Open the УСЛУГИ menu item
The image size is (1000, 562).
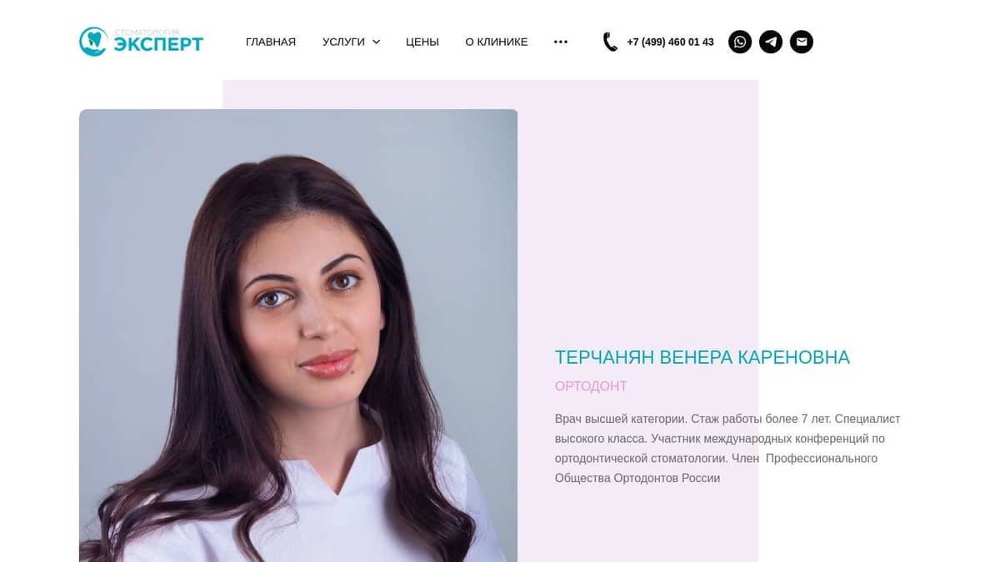click(x=343, y=42)
